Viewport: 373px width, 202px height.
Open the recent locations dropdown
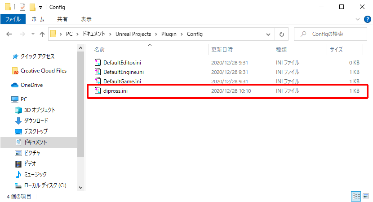click(x=33, y=34)
